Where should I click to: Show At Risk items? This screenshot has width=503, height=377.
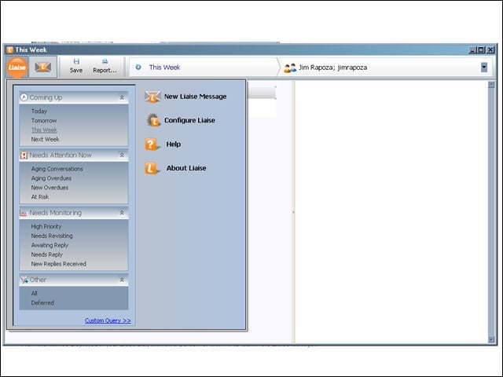[x=40, y=197]
